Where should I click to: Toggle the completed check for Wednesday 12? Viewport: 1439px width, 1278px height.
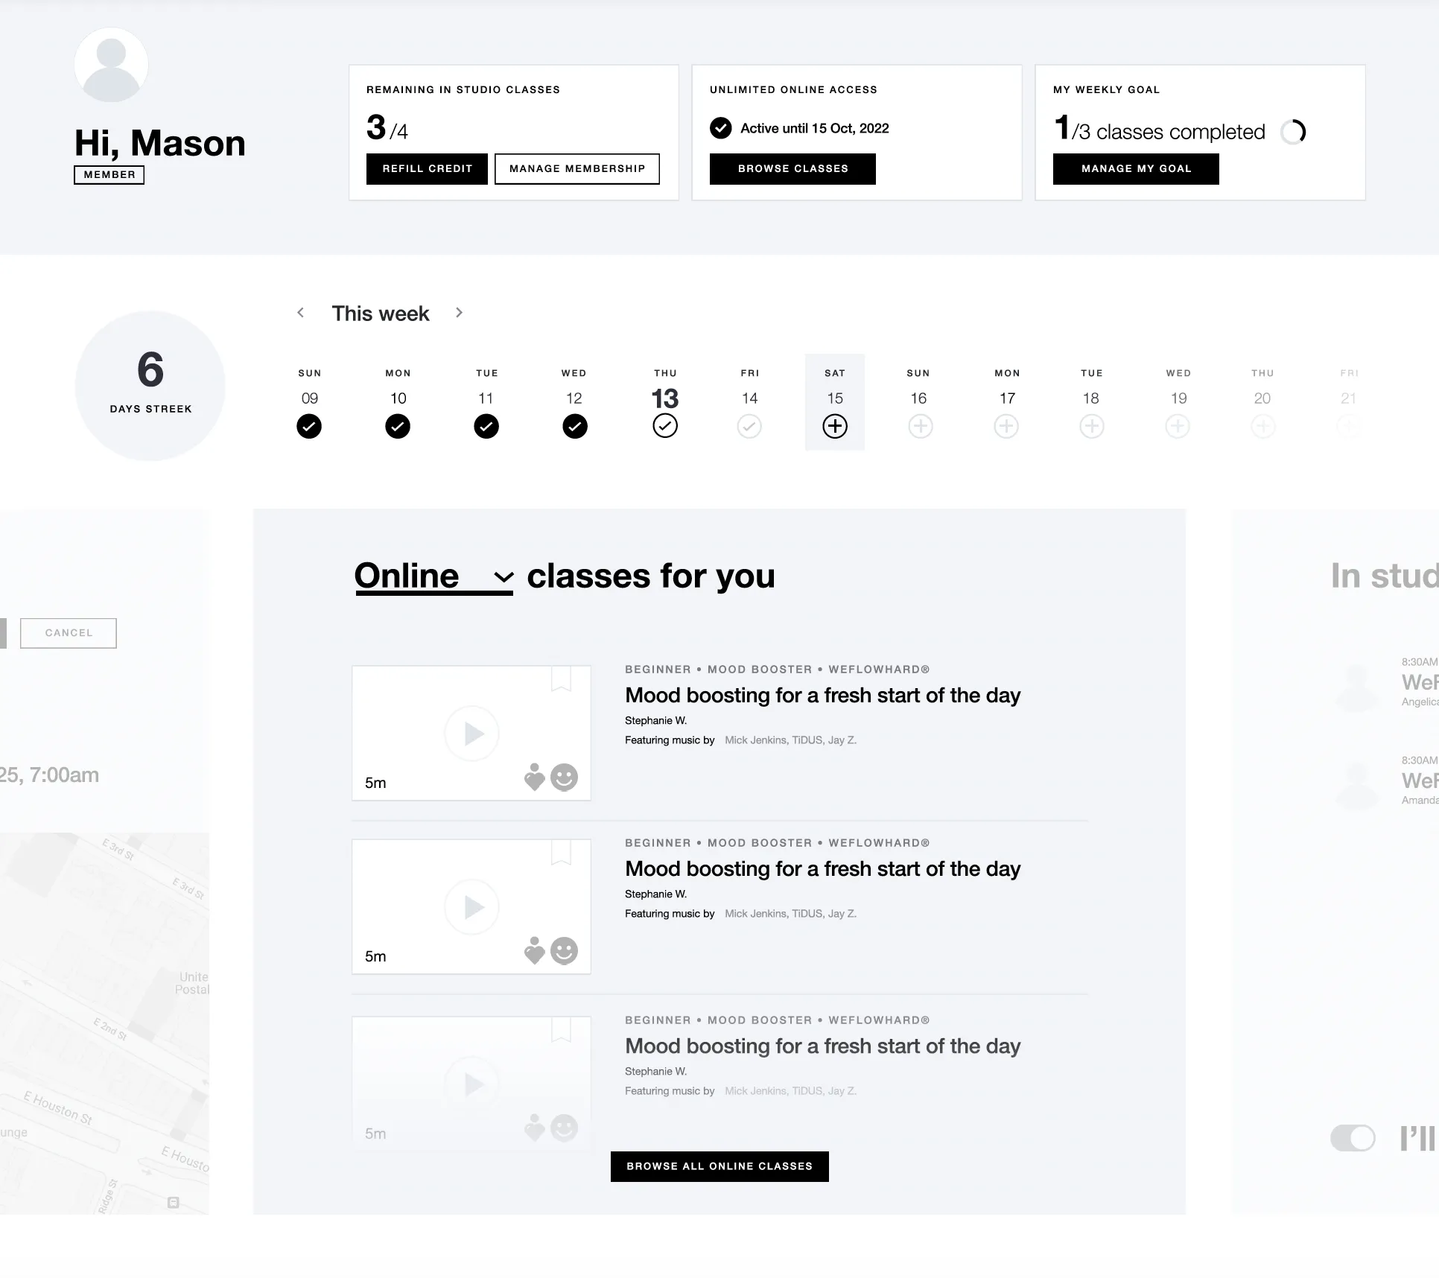(574, 426)
